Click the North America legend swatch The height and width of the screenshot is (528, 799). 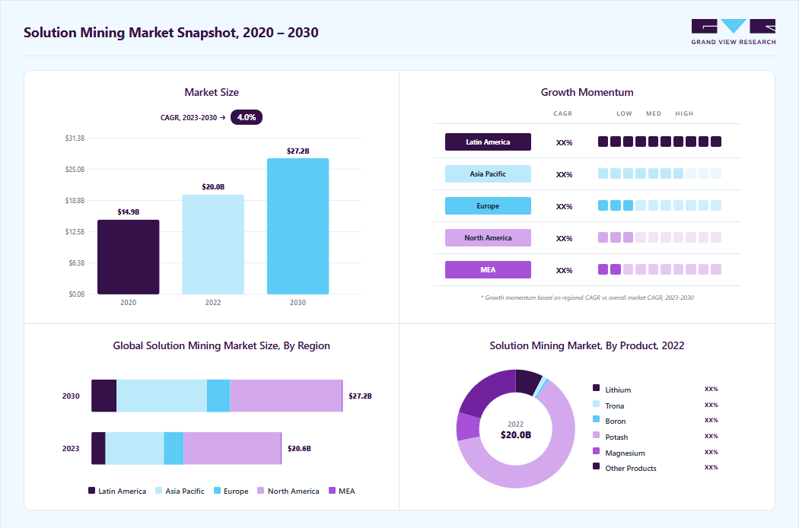(x=260, y=490)
